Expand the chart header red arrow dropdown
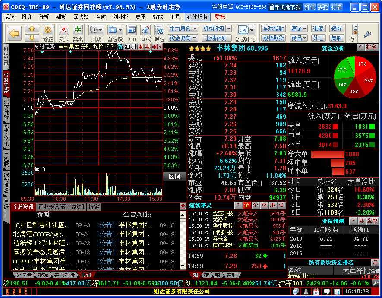 160,47
